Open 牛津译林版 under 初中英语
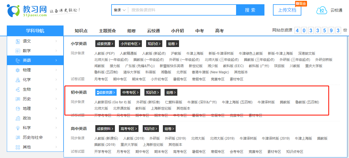The image size is (349, 158). 266,102
